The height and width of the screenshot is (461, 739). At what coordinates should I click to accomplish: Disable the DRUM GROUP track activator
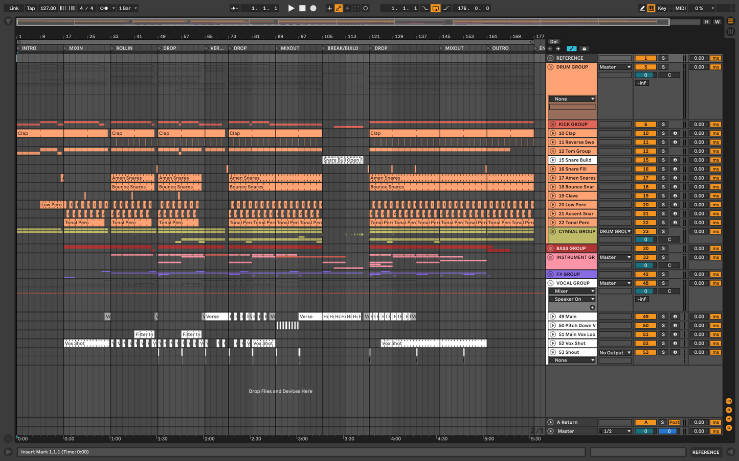[645, 67]
